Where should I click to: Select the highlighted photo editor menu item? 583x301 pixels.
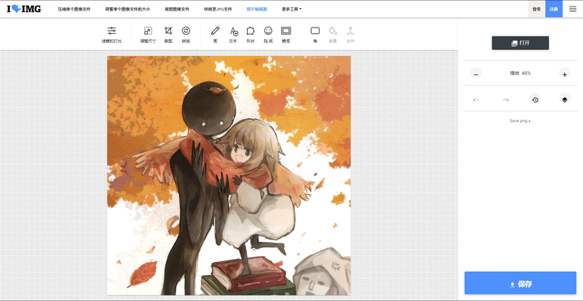coord(257,9)
